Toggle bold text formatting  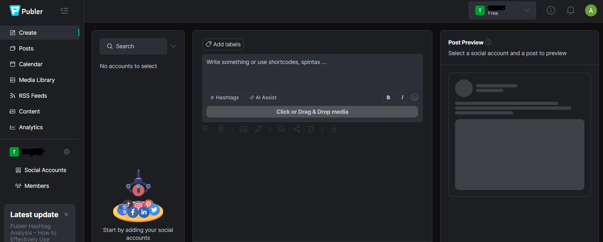388,97
